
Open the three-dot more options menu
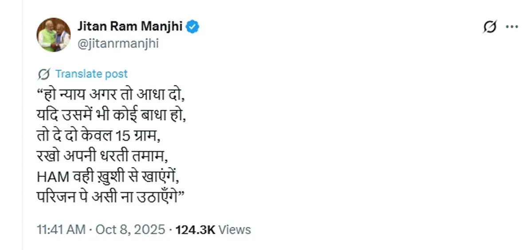click(x=512, y=27)
